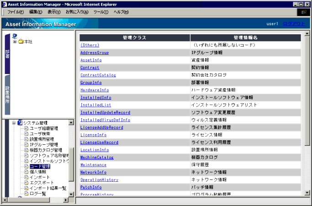Click the エクスポート page icon

click(x=26, y=183)
